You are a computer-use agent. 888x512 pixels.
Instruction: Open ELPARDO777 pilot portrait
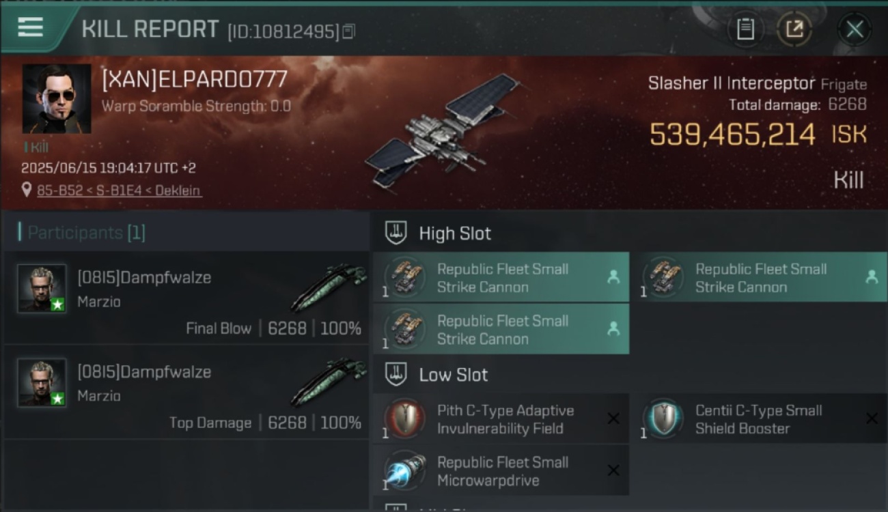click(57, 98)
